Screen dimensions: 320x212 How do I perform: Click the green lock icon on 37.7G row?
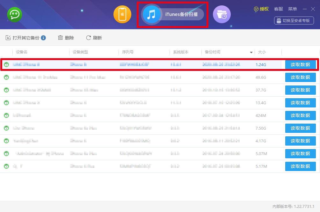click(6, 90)
